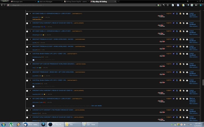The image size is (204, 127).
Task: Open More actions in 2001miko's row
Action: (193, 103)
